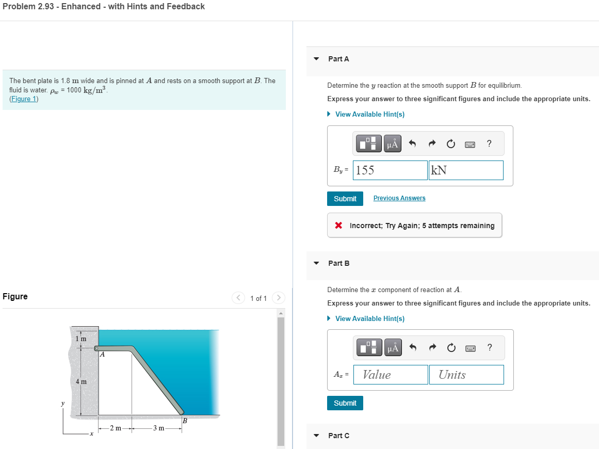The height and width of the screenshot is (449, 599).
Task: Select the μÅ units icon in Part B
Action: pyautogui.click(x=392, y=348)
